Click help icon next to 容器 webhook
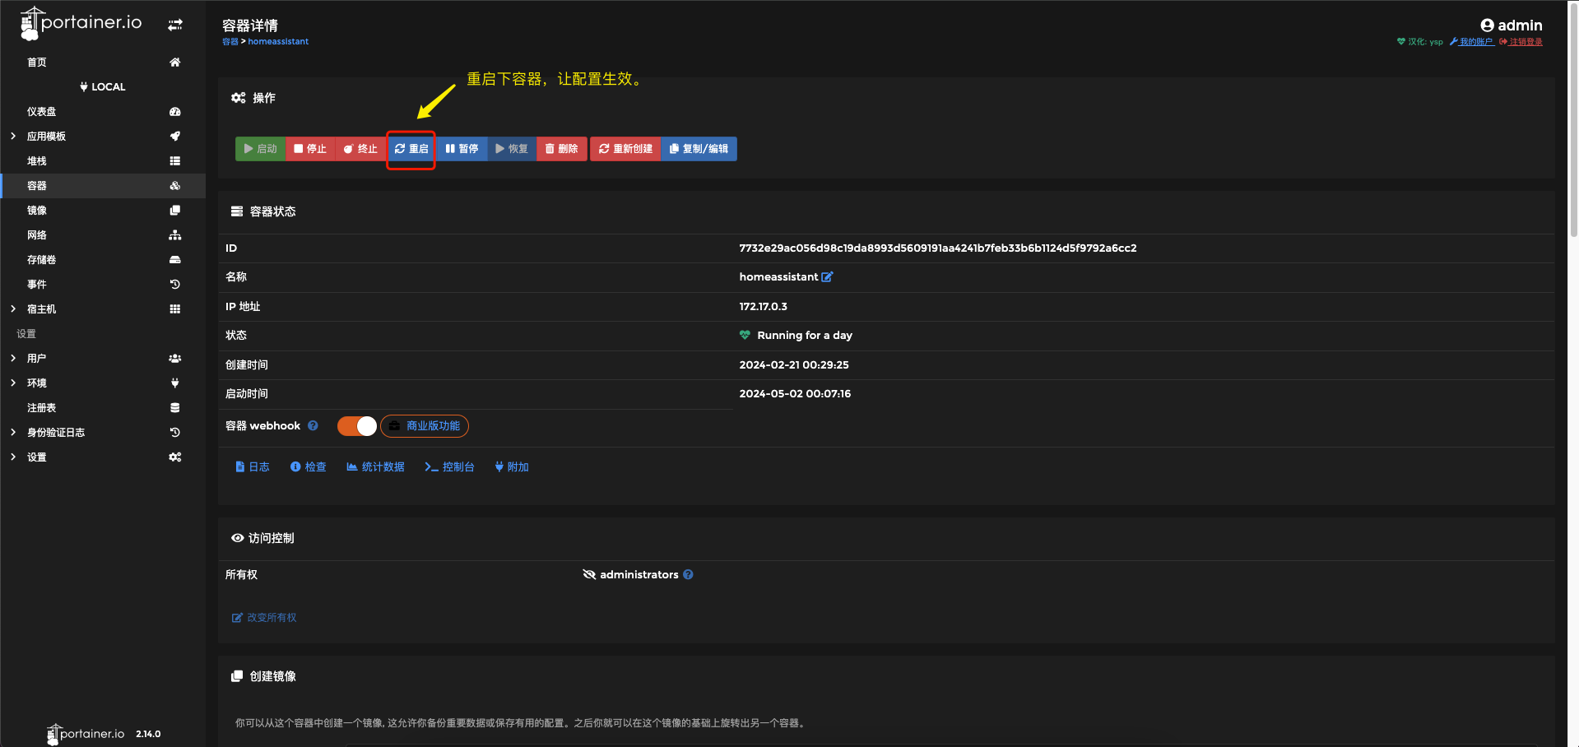 click(x=313, y=426)
